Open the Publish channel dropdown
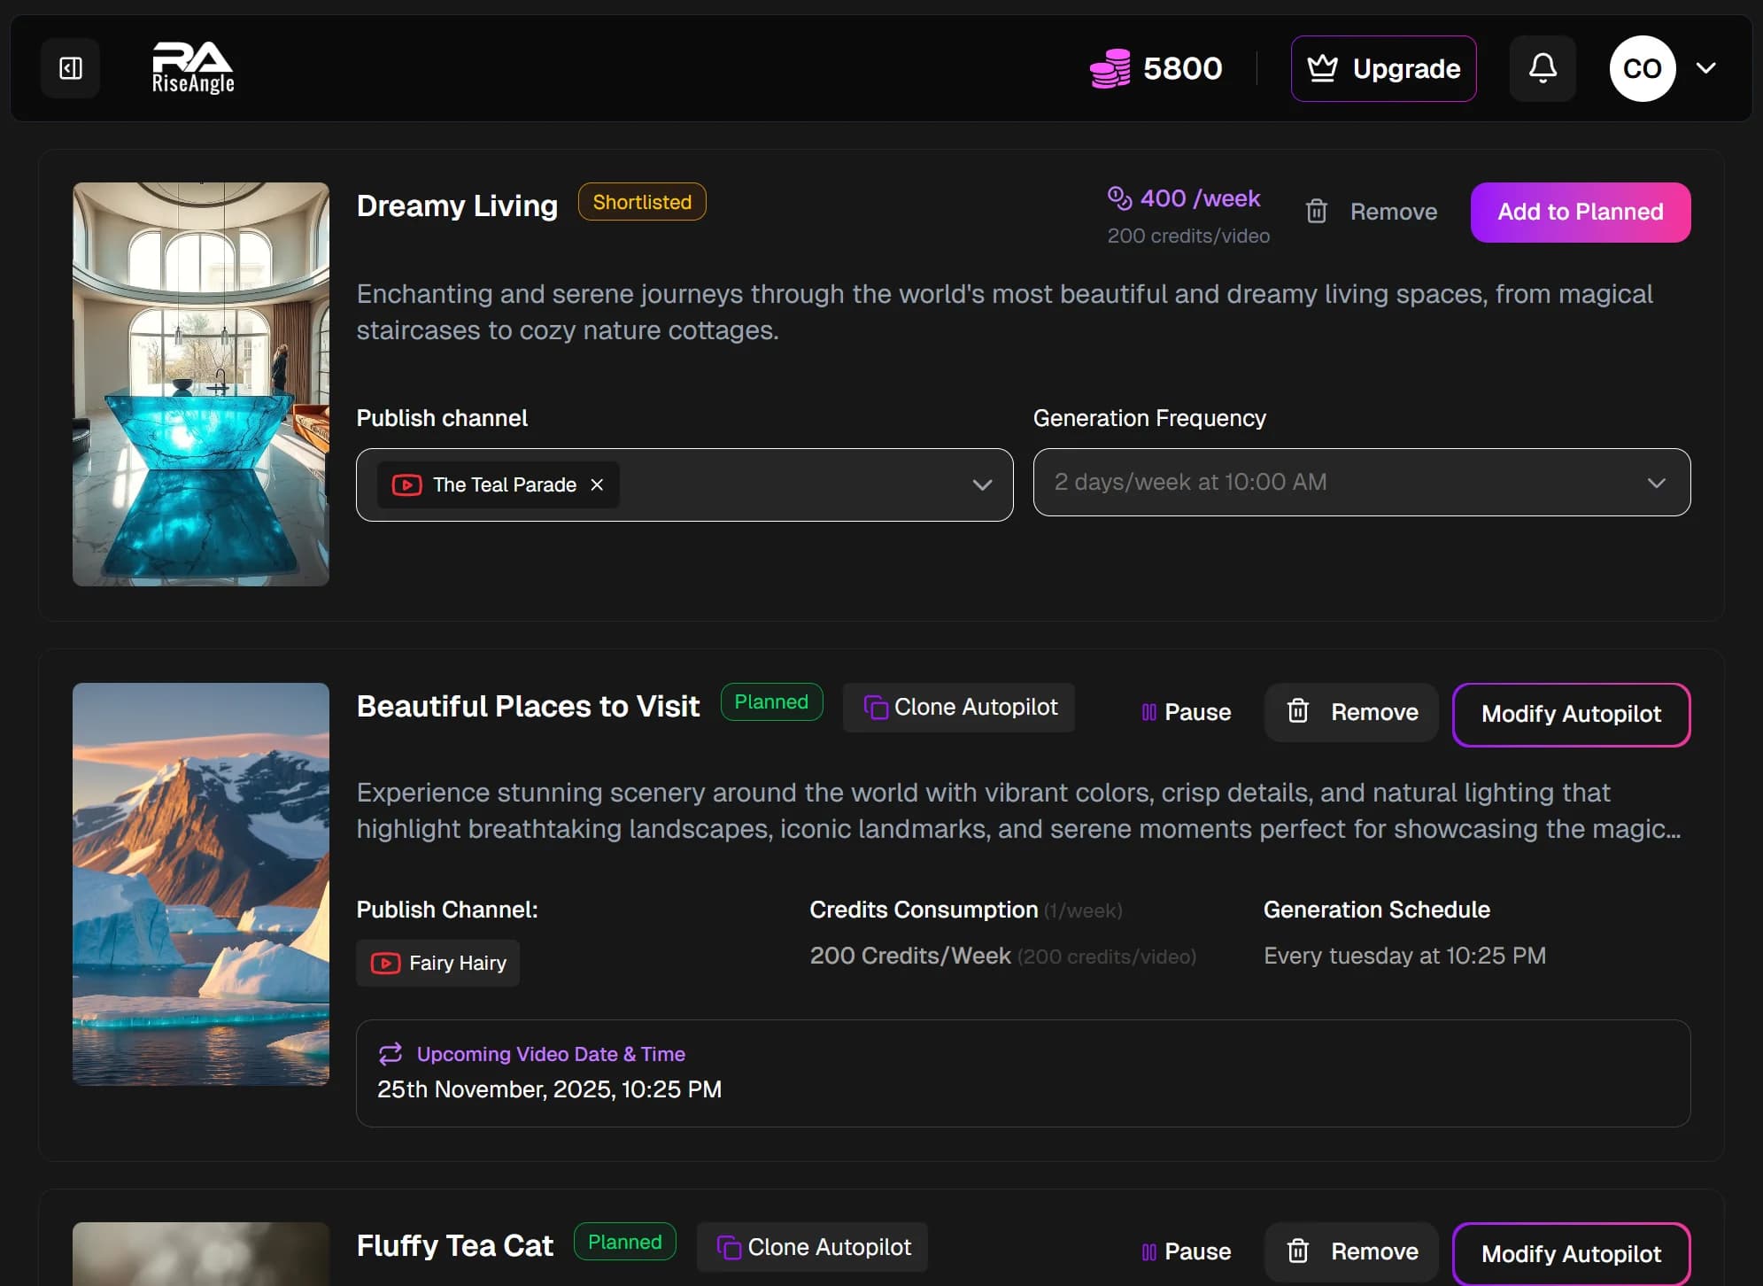This screenshot has height=1286, width=1763. 684,484
